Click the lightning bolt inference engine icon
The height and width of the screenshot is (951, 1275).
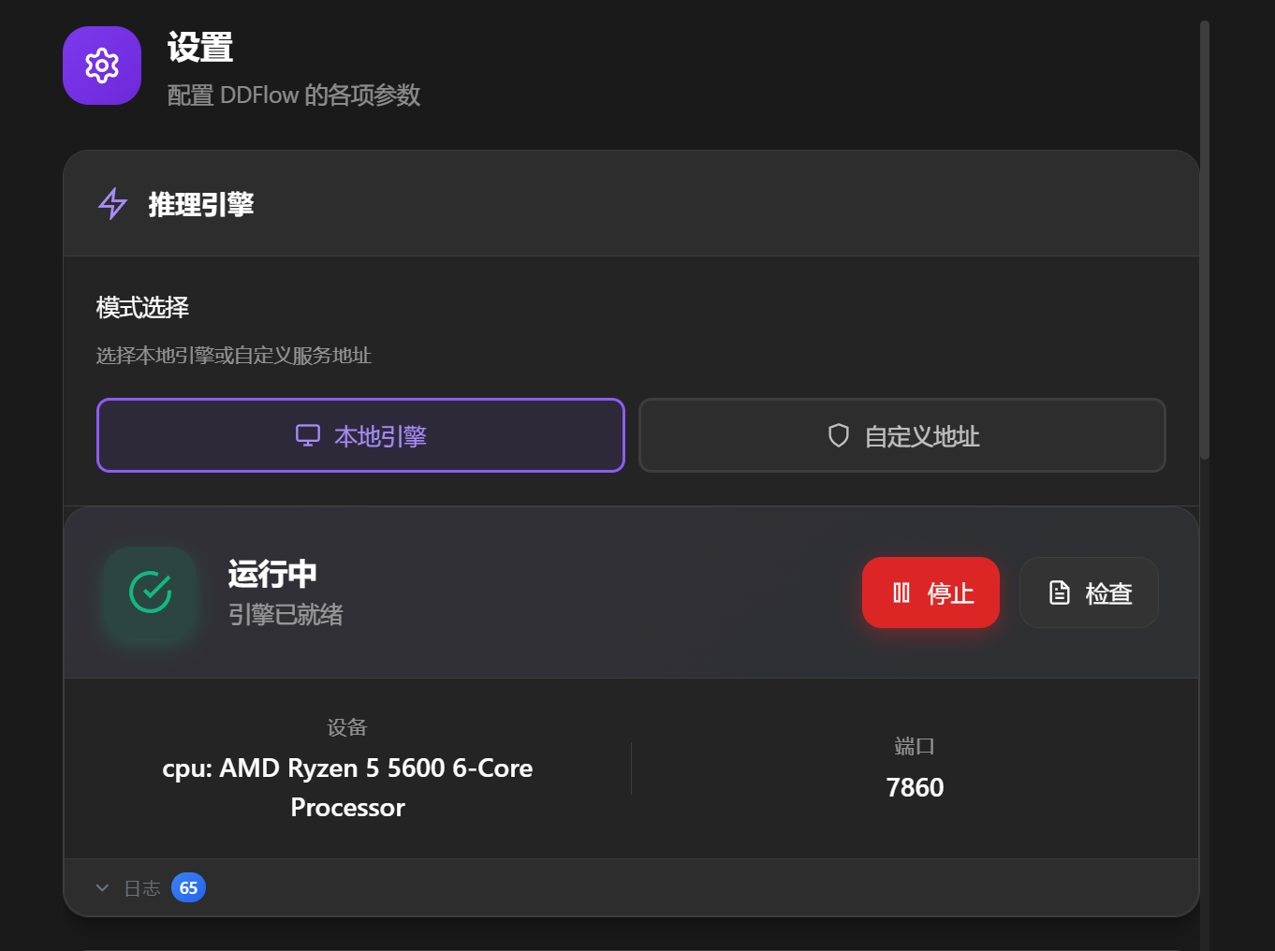(113, 203)
